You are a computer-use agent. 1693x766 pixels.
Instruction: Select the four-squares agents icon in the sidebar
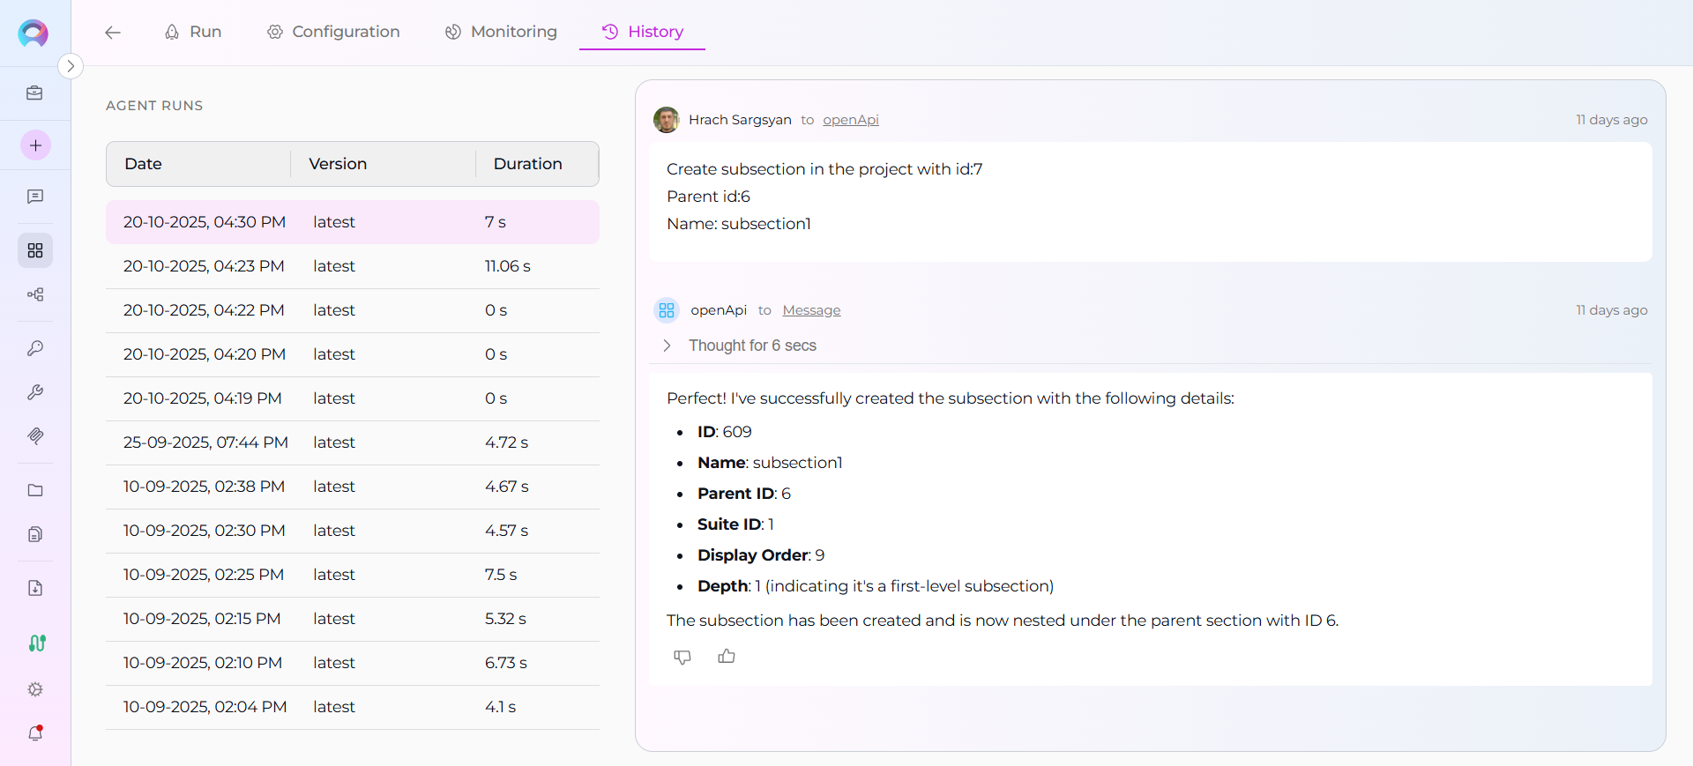tap(35, 251)
